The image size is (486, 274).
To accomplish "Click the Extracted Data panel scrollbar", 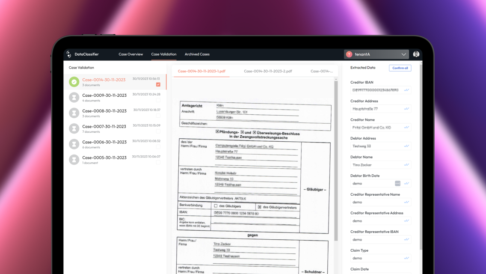I will [421, 157].
